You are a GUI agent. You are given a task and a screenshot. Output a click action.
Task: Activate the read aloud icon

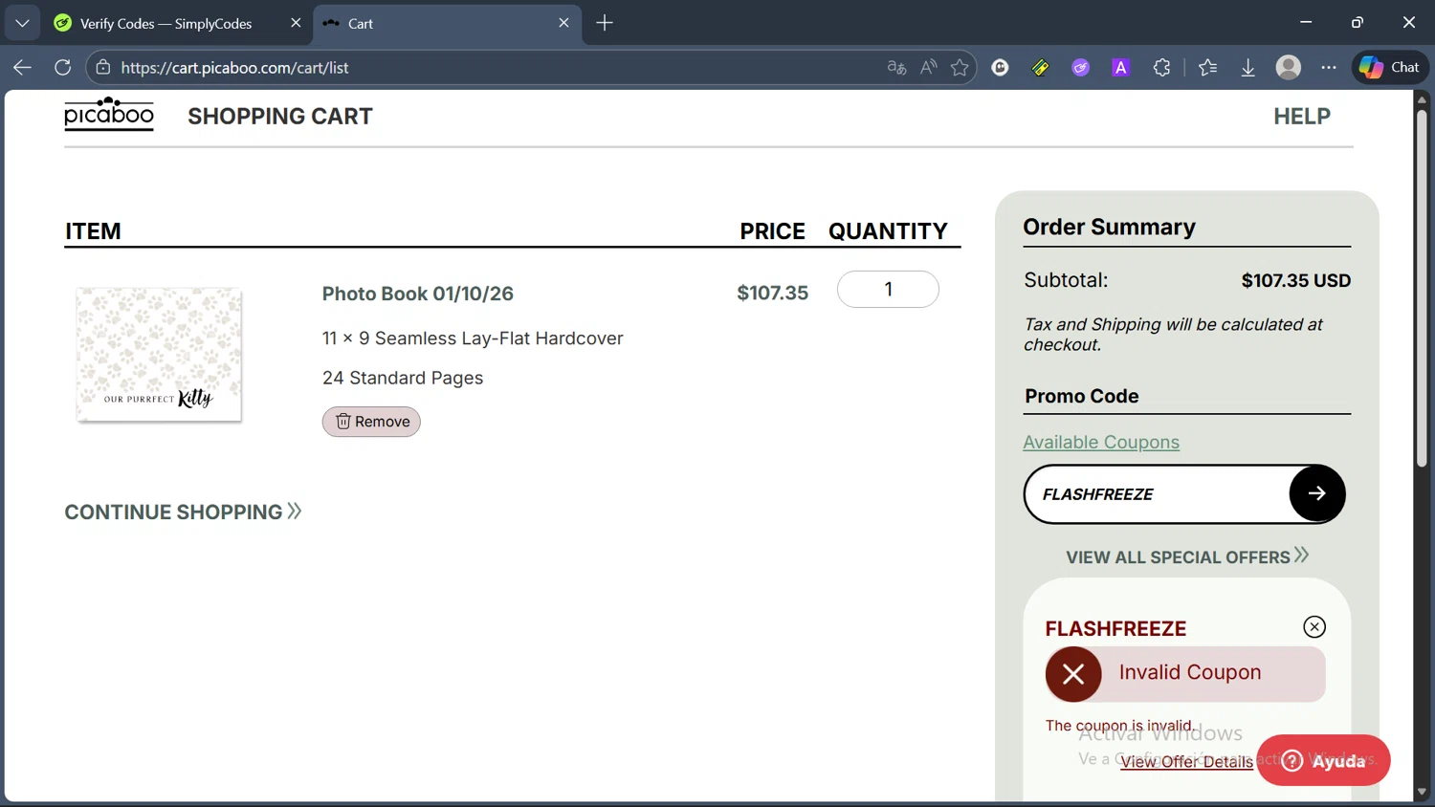(x=928, y=67)
